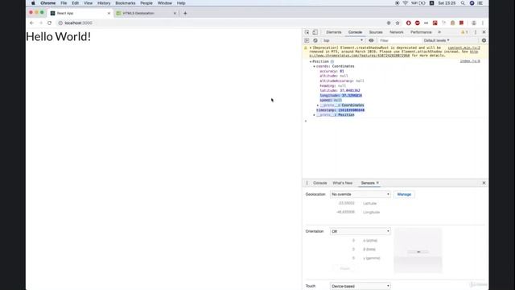Open the Orientation 'Off' dropdown

coord(360,231)
